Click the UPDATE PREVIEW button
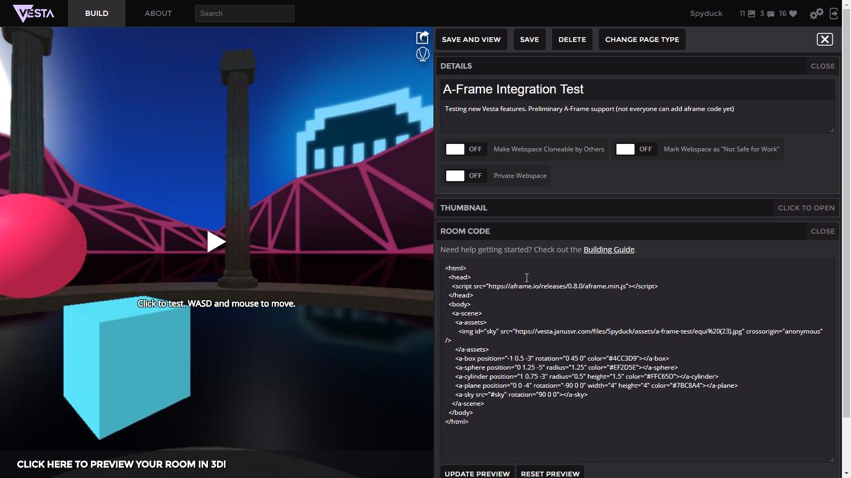 [477, 473]
